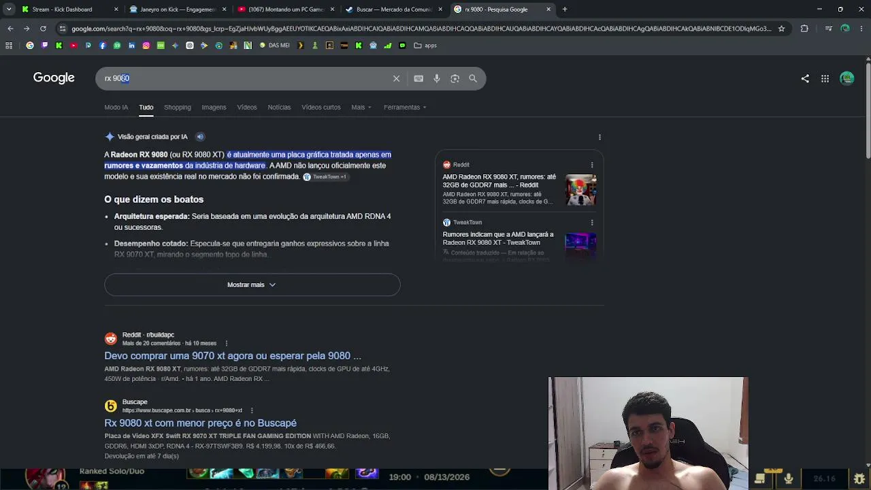Open the apps bookmarks folder
Screen dimensions: 871x490
click(x=426, y=46)
